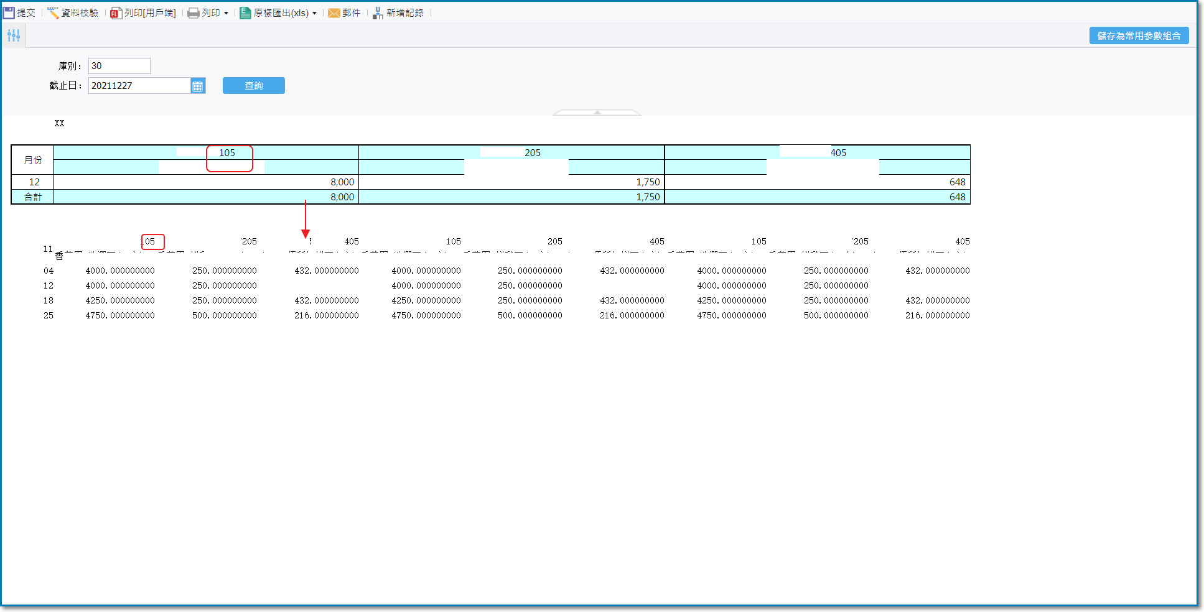This screenshot has height=612, width=1204.
Task: Click the 列印[用戶端] toolbar label
Action: pyautogui.click(x=150, y=13)
